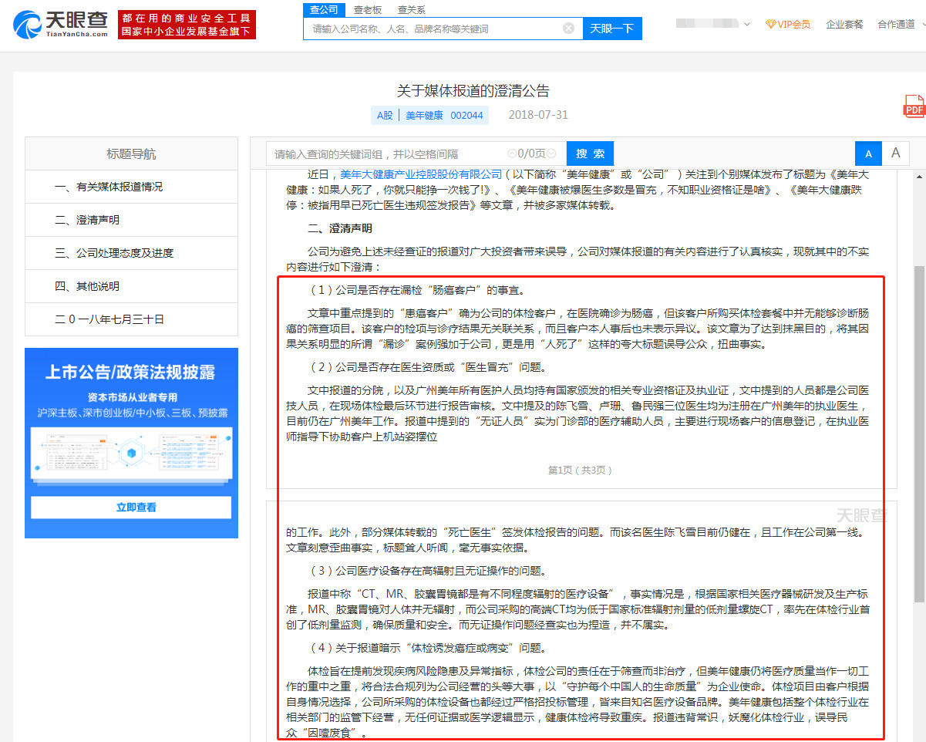Click the 立即查看 ad button
Image resolution: width=926 pixels, height=742 pixels.
[x=131, y=508]
